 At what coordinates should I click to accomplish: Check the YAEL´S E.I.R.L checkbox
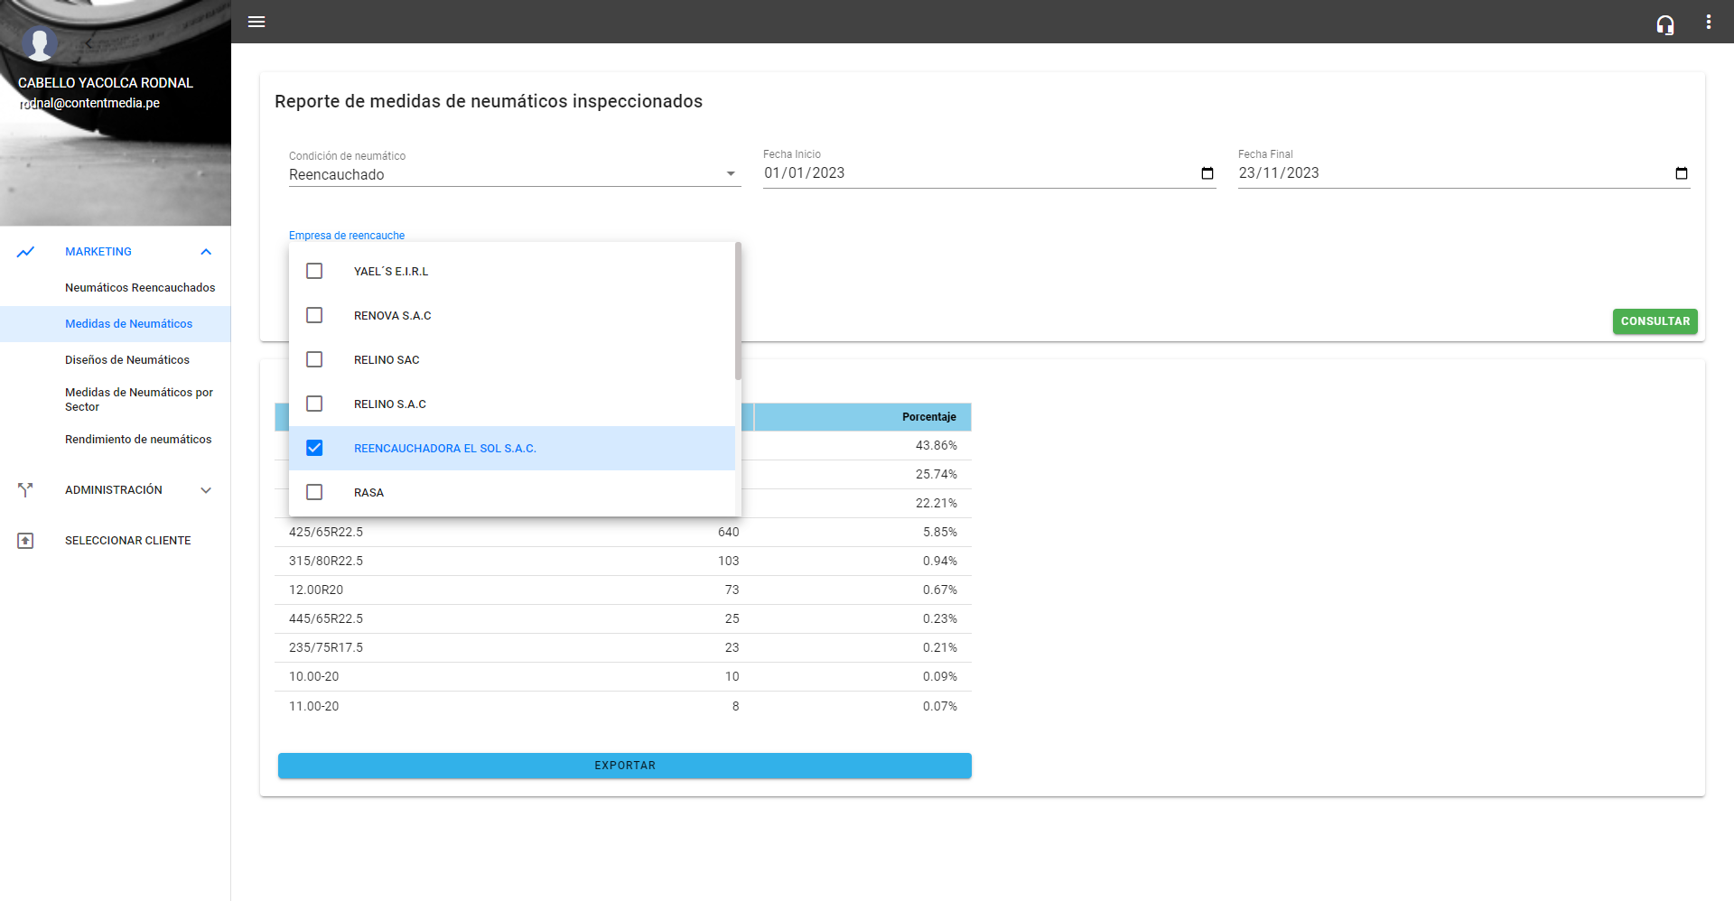tap(314, 271)
